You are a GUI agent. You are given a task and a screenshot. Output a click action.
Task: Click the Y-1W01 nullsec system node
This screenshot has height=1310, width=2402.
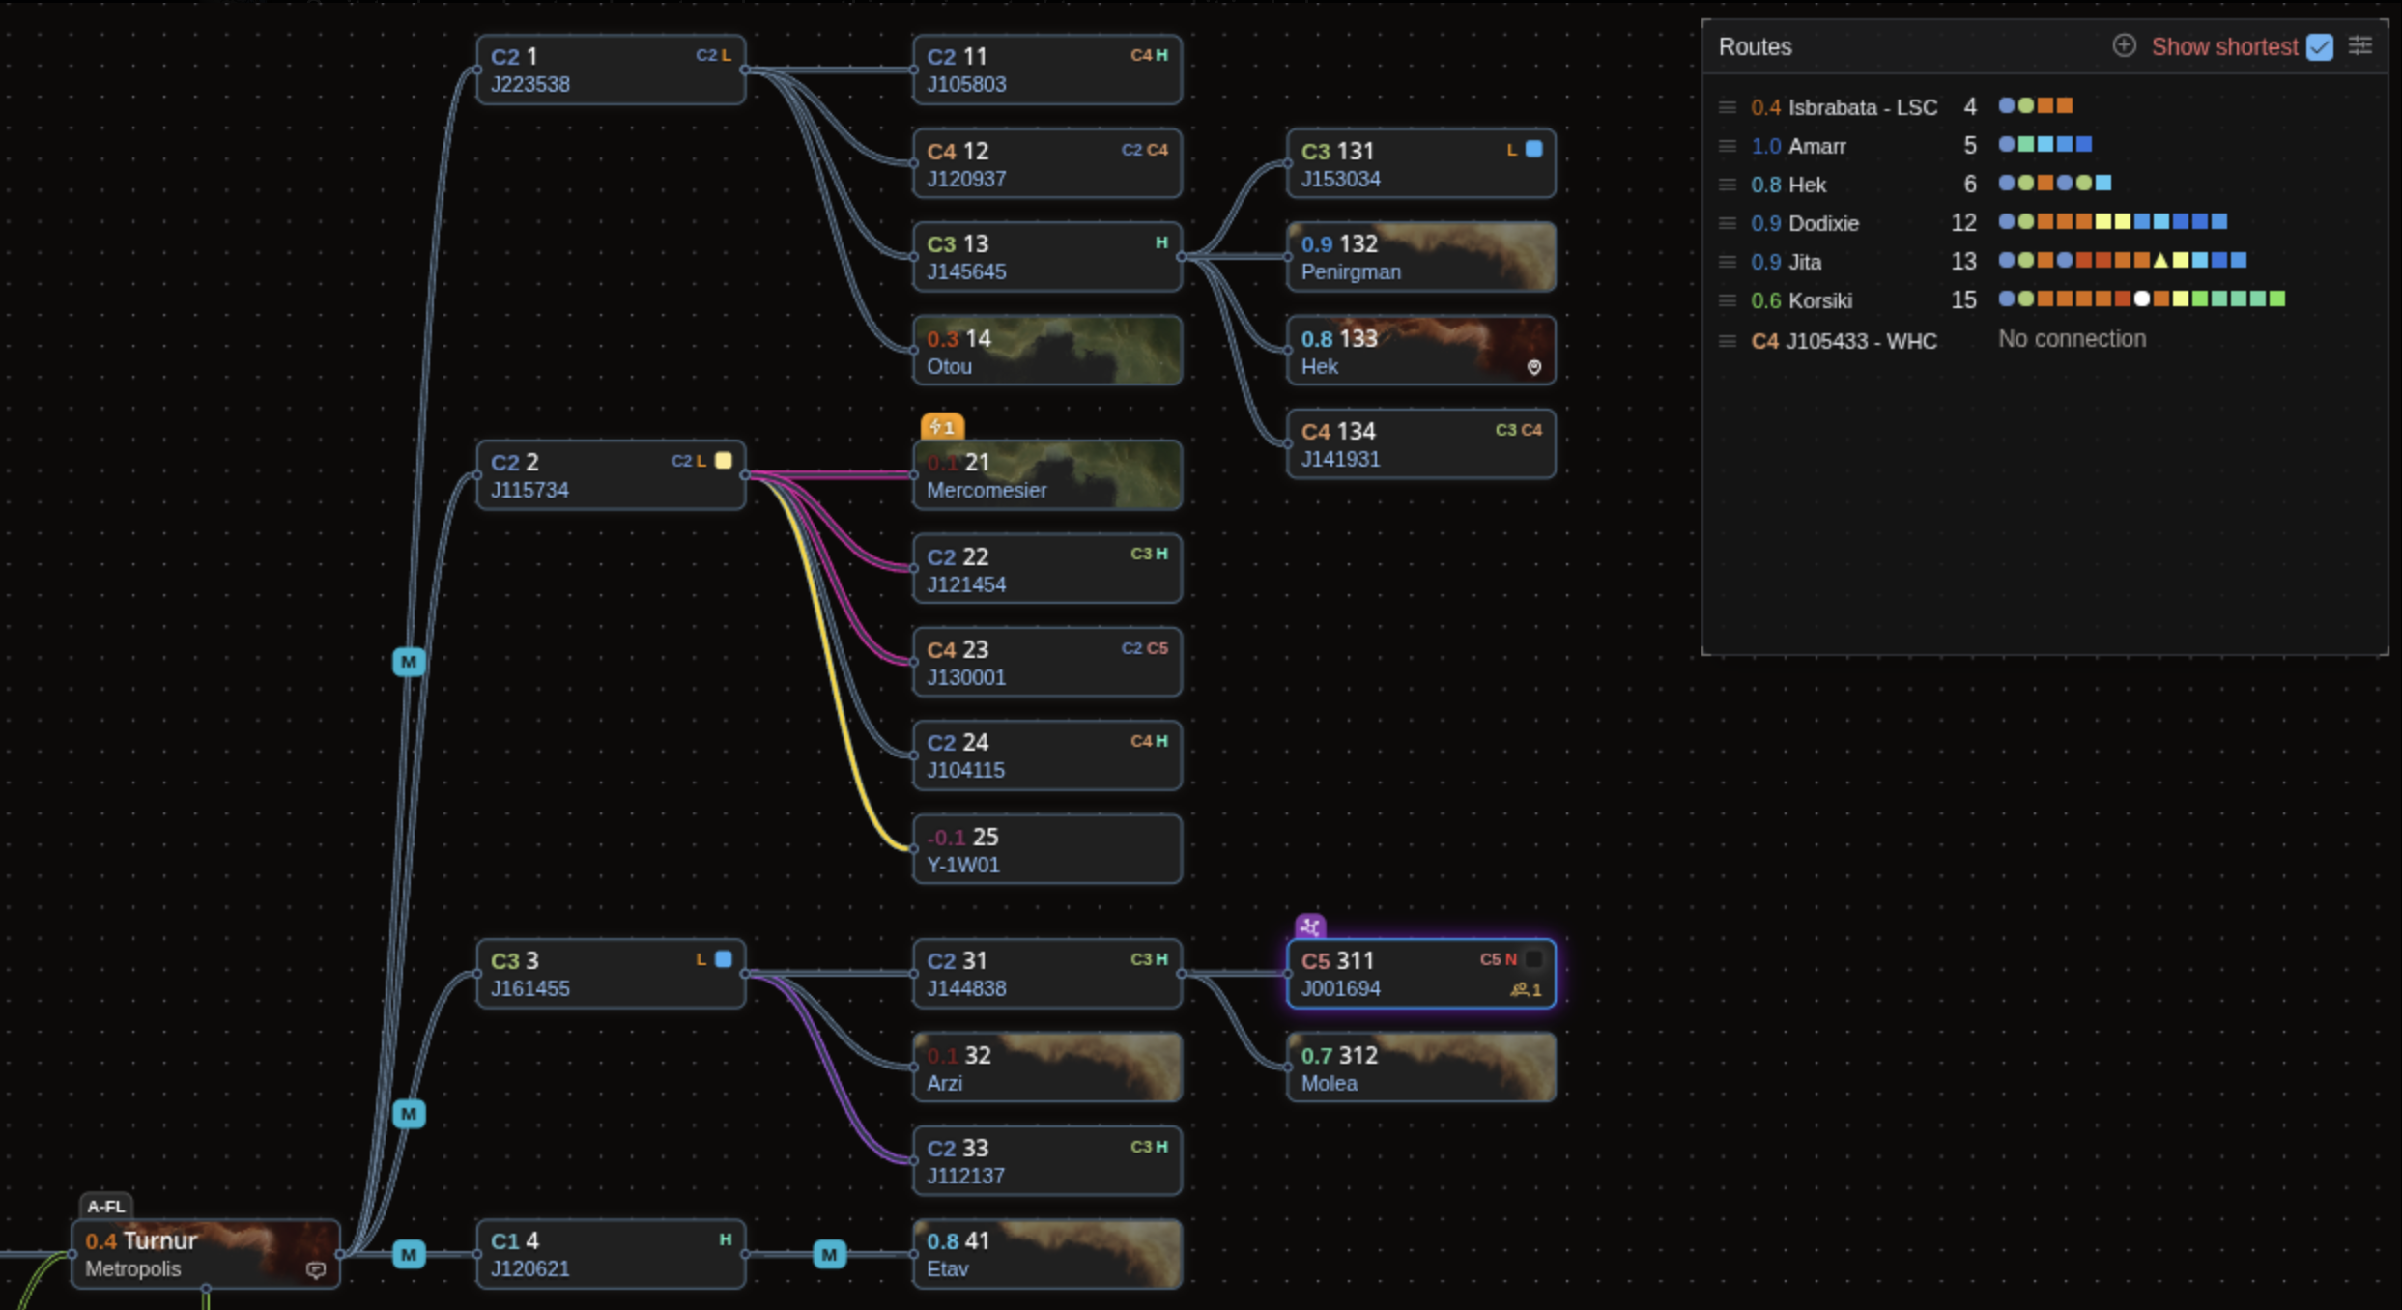click(1046, 850)
